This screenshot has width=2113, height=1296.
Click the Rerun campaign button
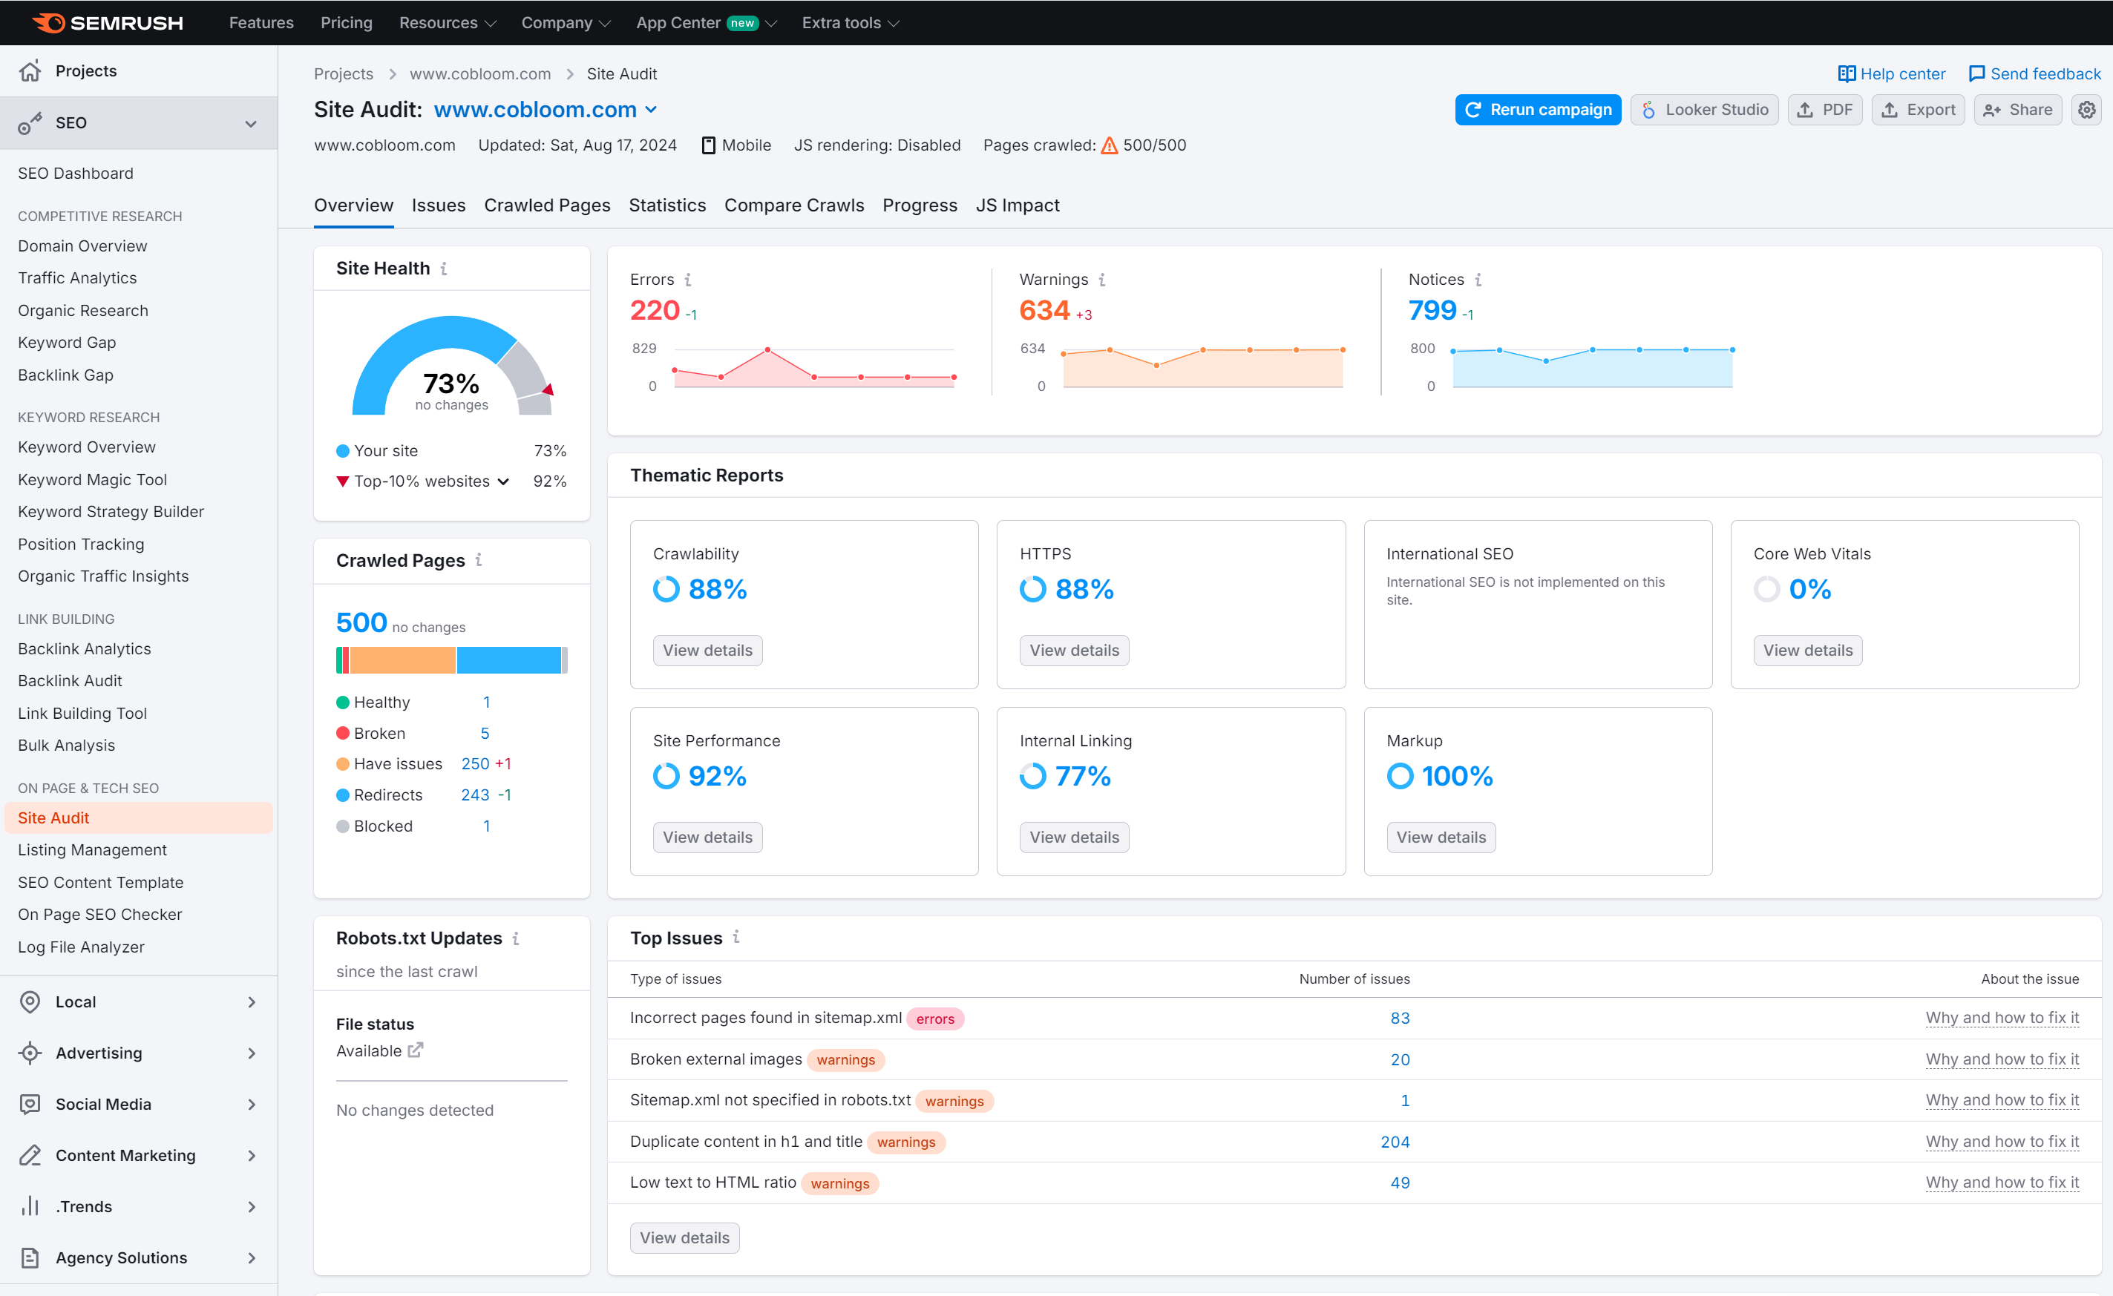1538,110
